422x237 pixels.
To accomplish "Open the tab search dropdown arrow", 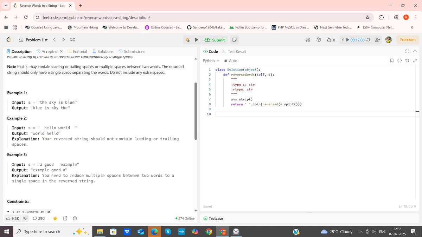I will pos(6,6).
